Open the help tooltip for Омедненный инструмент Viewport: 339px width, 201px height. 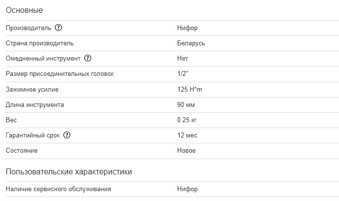pyautogui.click(x=88, y=58)
